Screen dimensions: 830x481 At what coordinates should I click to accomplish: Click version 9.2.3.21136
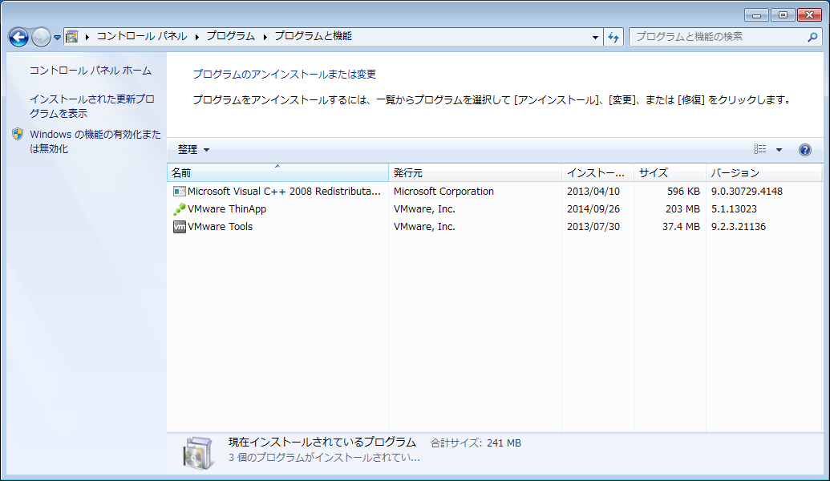pyautogui.click(x=738, y=227)
